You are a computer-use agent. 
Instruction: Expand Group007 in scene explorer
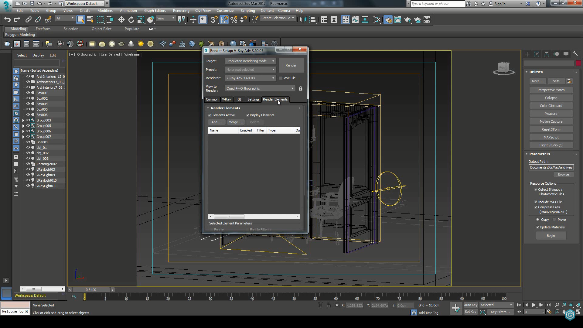23,137
